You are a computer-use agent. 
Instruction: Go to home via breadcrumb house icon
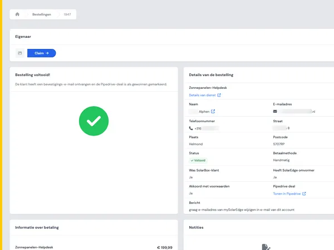tap(17, 14)
